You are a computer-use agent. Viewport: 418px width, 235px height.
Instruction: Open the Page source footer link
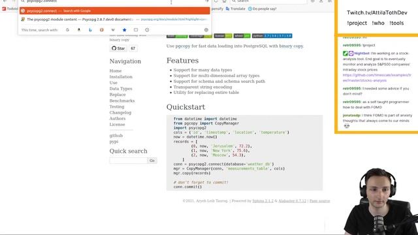(319, 201)
